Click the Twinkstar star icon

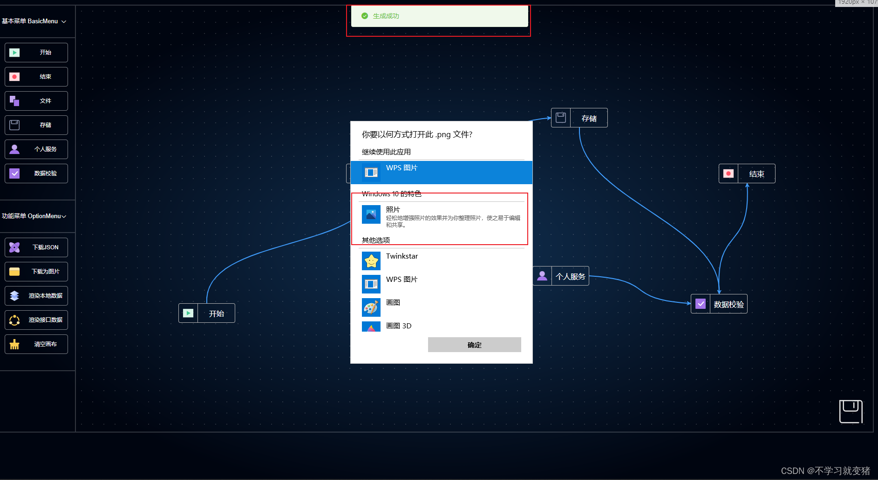coord(371,261)
